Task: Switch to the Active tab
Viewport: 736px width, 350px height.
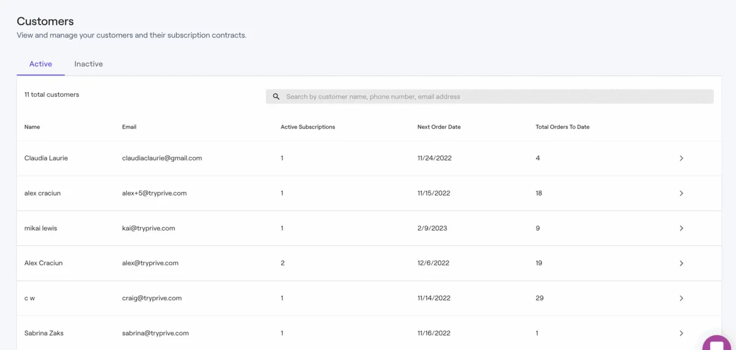Action: [40, 64]
